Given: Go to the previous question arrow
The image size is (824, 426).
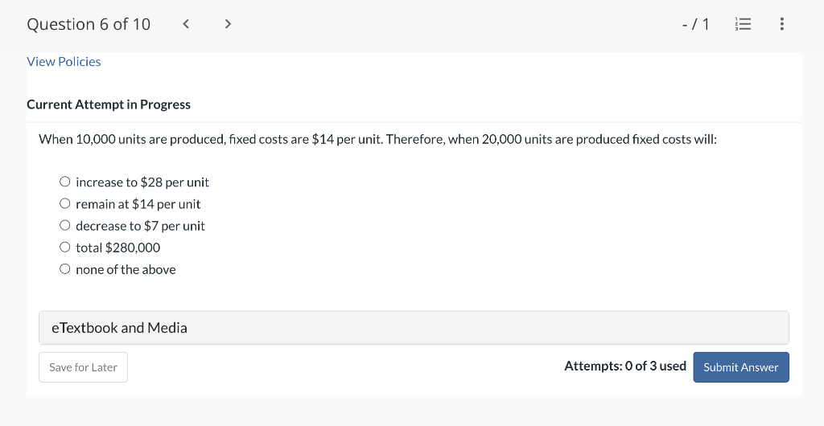Looking at the screenshot, I should click(186, 24).
